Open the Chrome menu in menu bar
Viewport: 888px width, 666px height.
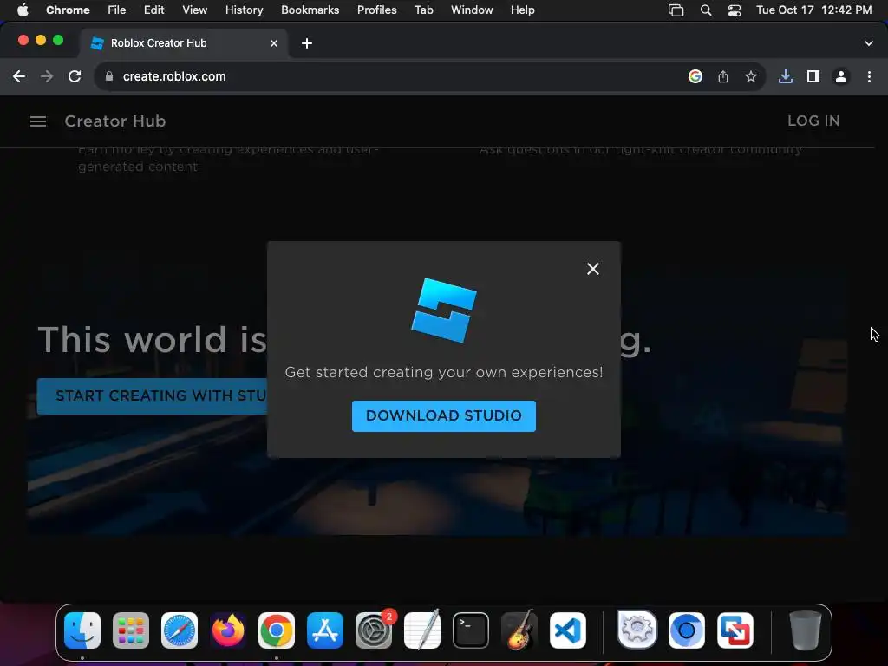68,10
